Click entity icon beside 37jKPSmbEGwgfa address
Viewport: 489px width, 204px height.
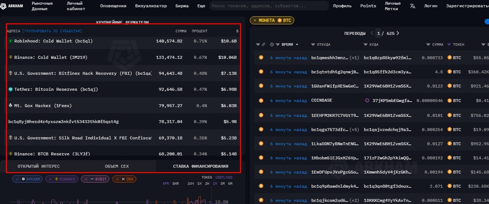click(367, 100)
